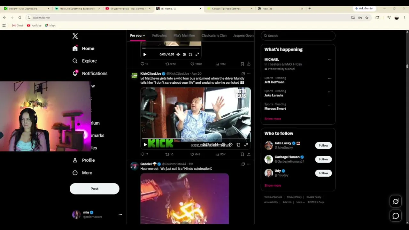Image resolution: width=409 pixels, height=230 pixels.
Task: Follow Udy
Action: click(x=323, y=173)
